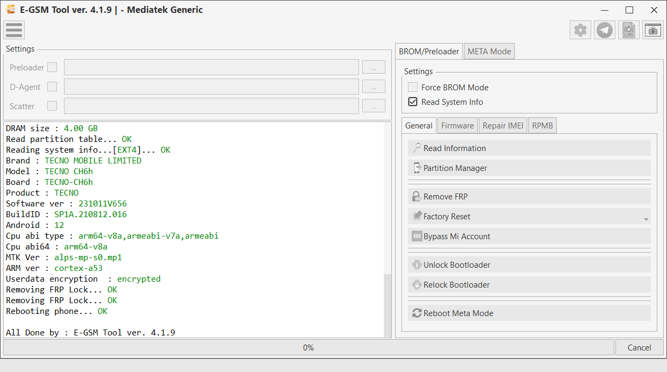This screenshot has width=667, height=372.
Task: Click Remove FRP
Action: click(529, 196)
